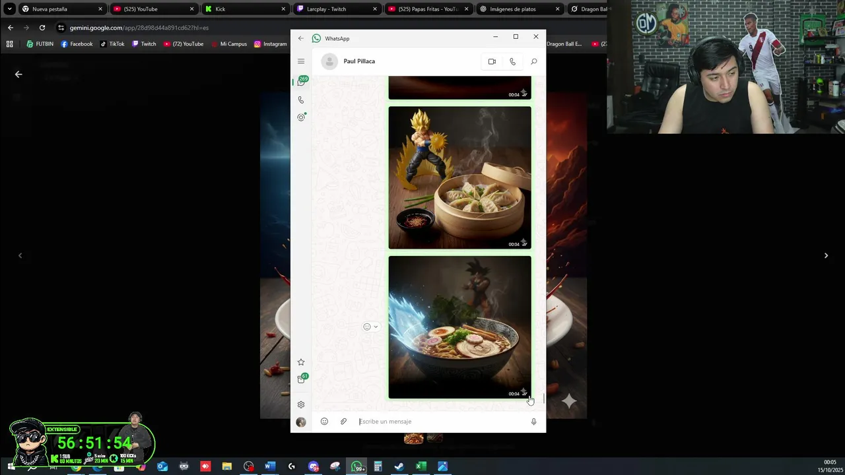Open Word from the taskbar
Image resolution: width=845 pixels, height=475 pixels.
click(x=269, y=466)
